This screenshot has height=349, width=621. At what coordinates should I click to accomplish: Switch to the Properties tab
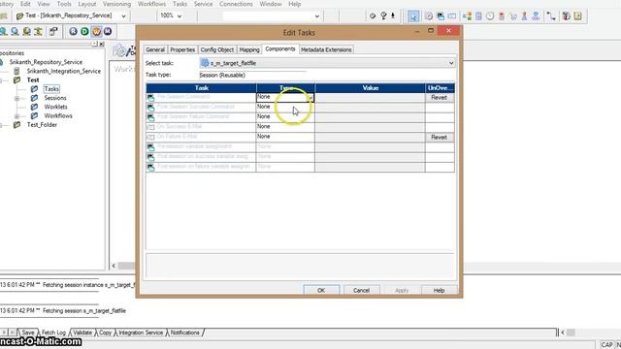(x=182, y=49)
